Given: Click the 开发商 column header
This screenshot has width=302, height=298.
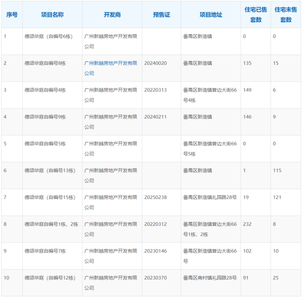Looking at the screenshot, I should pyautogui.click(x=112, y=15).
